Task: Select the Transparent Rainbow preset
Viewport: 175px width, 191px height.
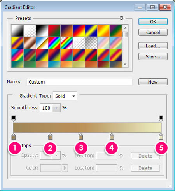Action: click(x=66, y=43)
